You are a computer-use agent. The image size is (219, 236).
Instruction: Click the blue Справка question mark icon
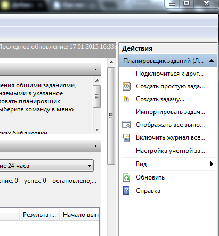(x=126, y=191)
